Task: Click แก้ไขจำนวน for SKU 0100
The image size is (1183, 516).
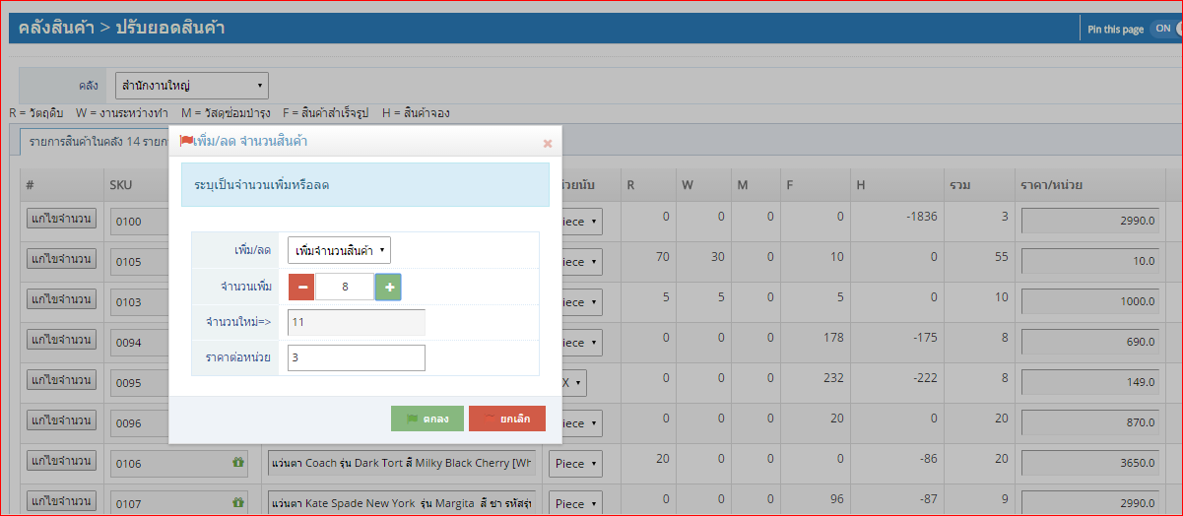Action: (62, 219)
